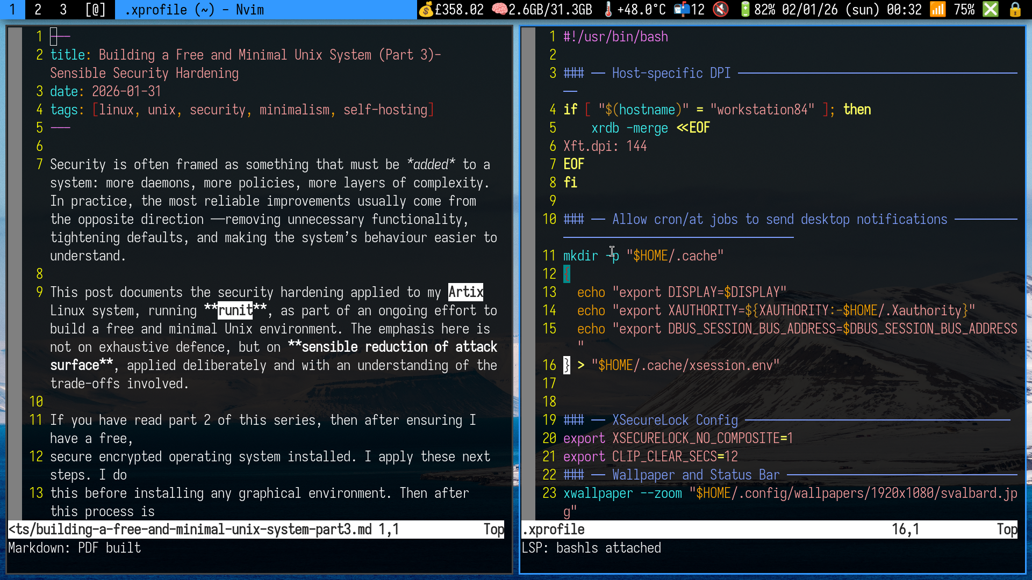Click the .xprofile filename in the statusline
1032x580 pixels.
point(553,529)
